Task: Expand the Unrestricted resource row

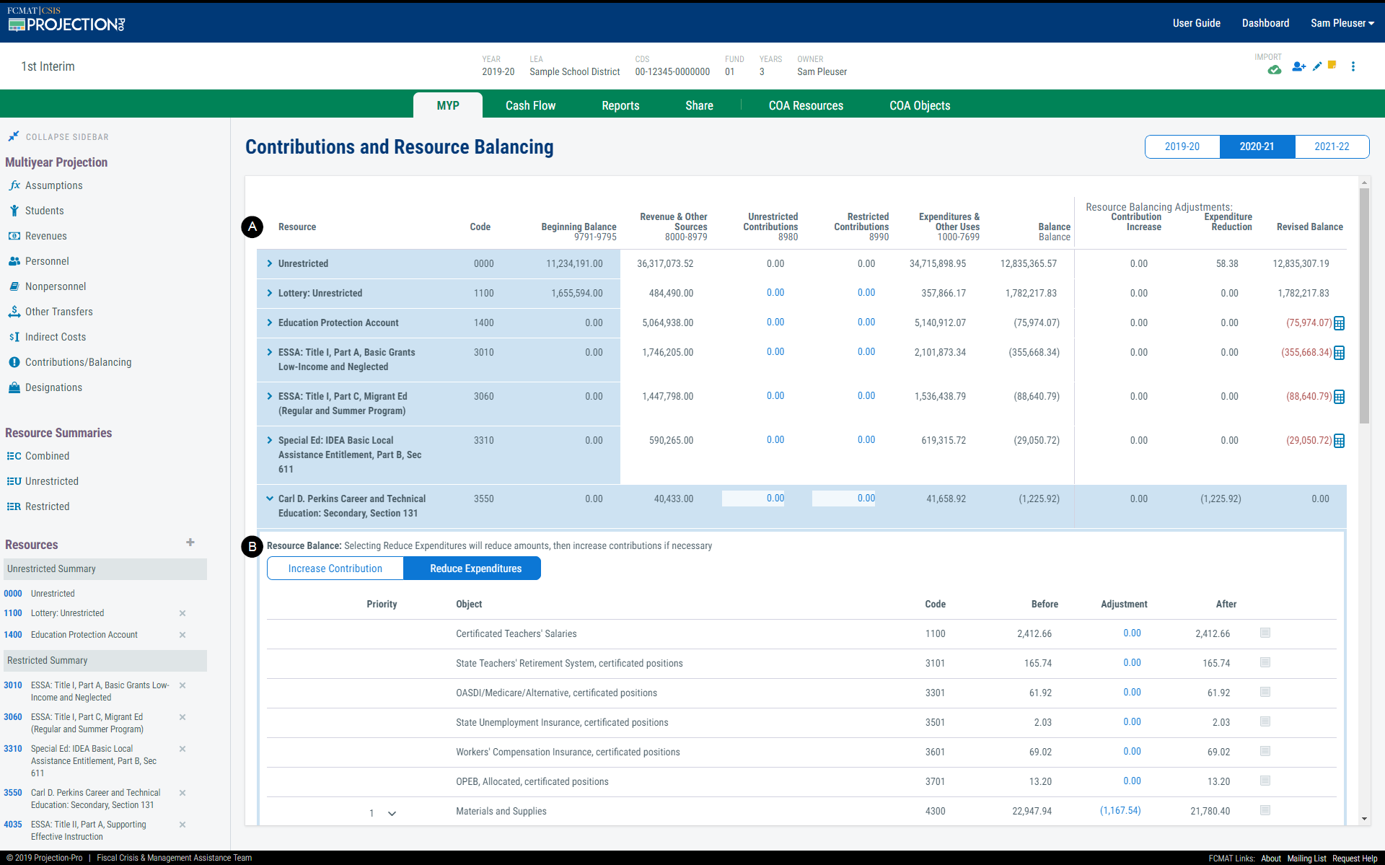Action: click(270, 263)
